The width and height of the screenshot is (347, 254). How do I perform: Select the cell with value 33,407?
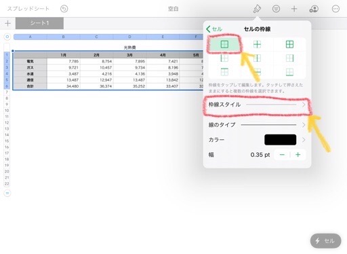click(163, 86)
